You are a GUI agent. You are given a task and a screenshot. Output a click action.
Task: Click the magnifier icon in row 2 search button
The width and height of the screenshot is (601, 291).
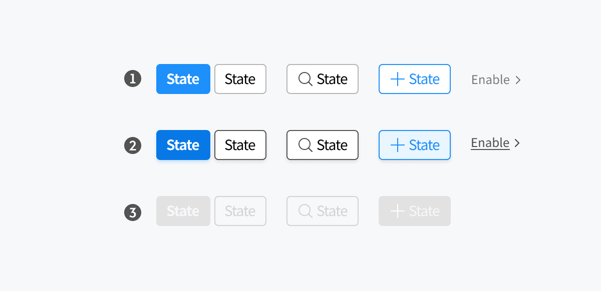(306, 145)
